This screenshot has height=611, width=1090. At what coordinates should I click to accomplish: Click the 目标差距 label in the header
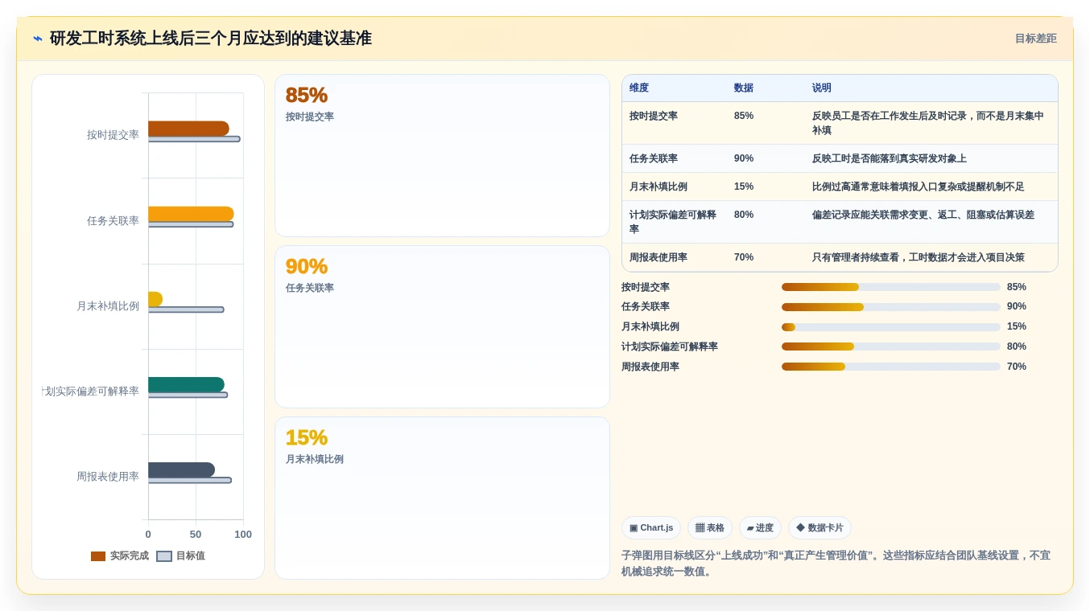click(x=1035, y=39)
